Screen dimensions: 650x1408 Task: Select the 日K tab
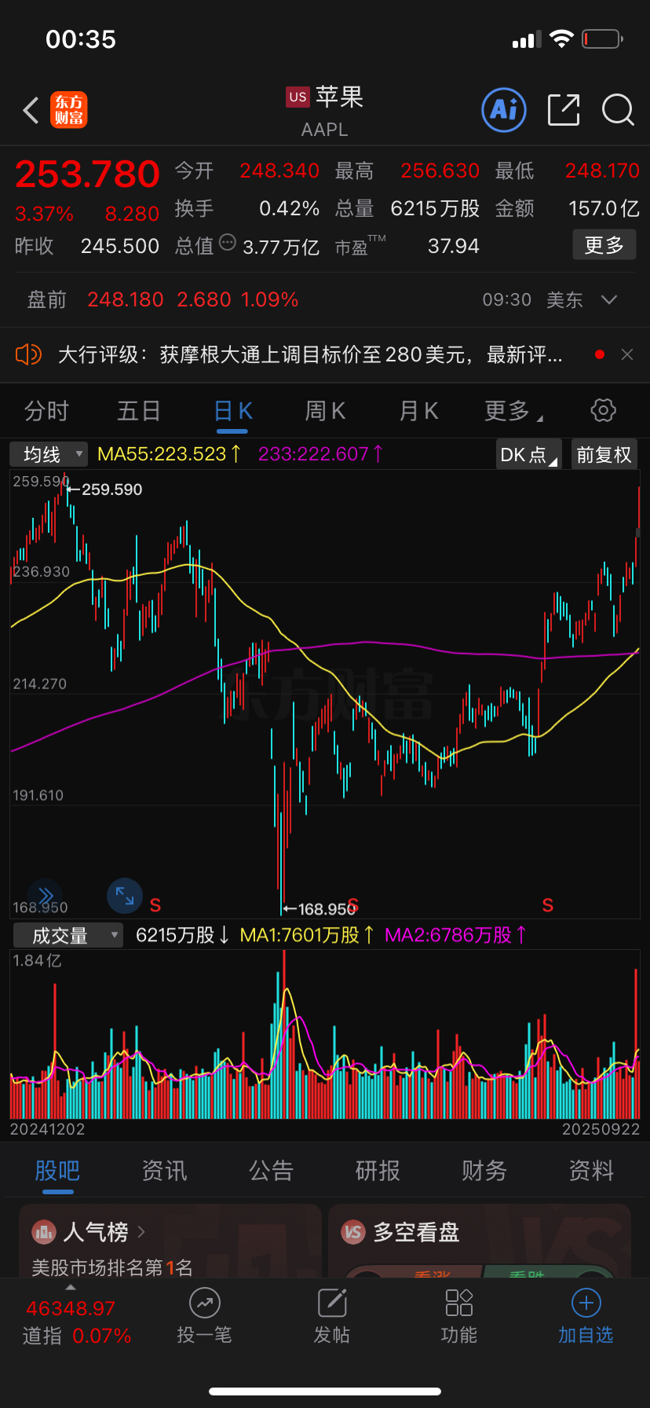pyautogui.click(x=233, y=410)
